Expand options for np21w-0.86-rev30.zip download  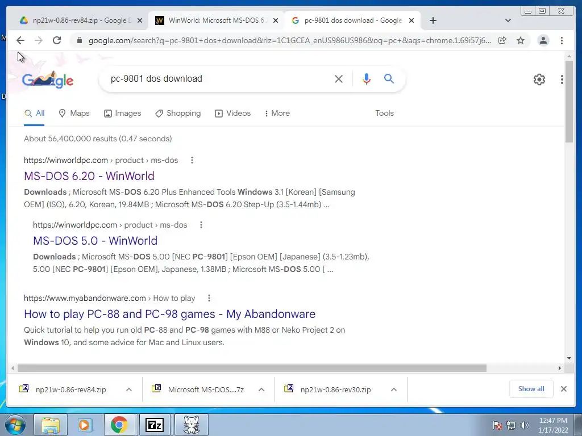click(x=394, y=389)
